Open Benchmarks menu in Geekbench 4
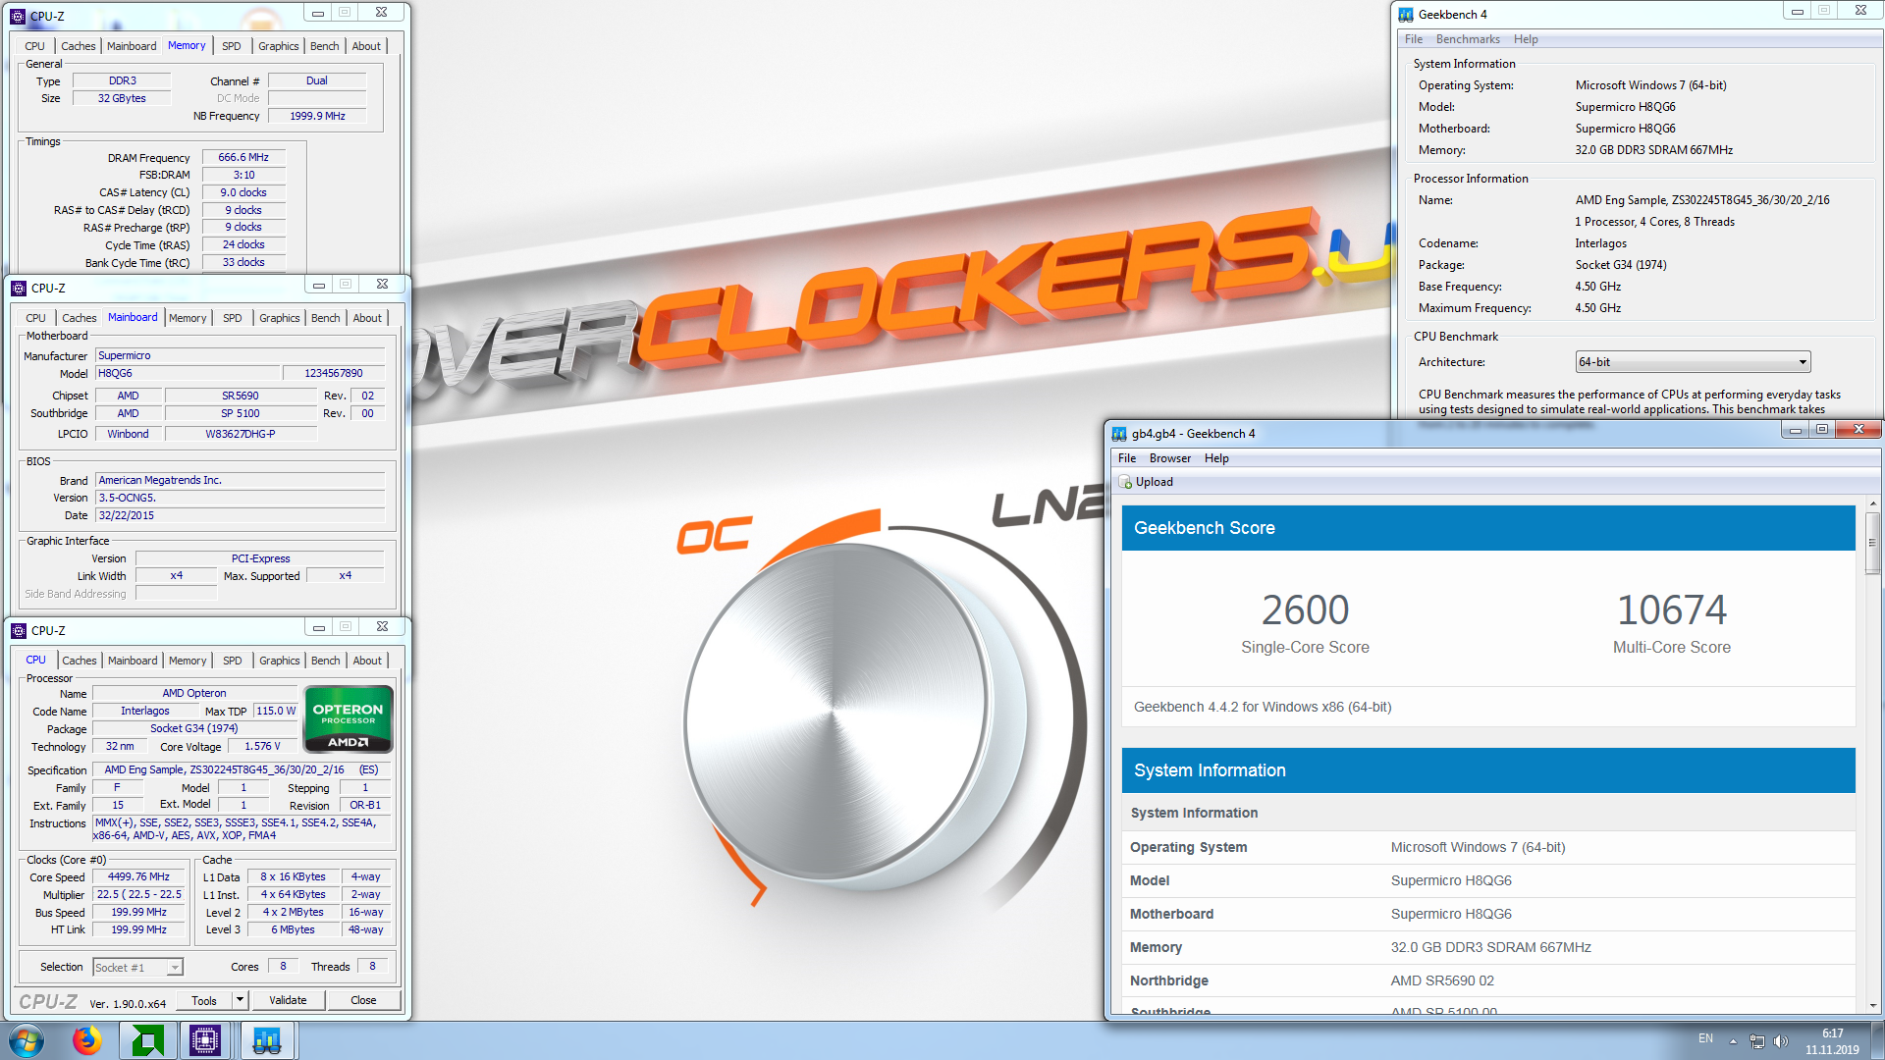This screenshot has width=1885, height=1060. click(x=1468, y=39)
